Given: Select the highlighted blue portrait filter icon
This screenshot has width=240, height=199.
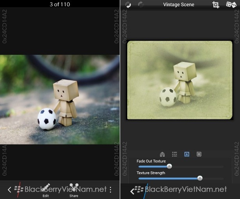Looking at the screenshot, I should (x=187, y=154).
